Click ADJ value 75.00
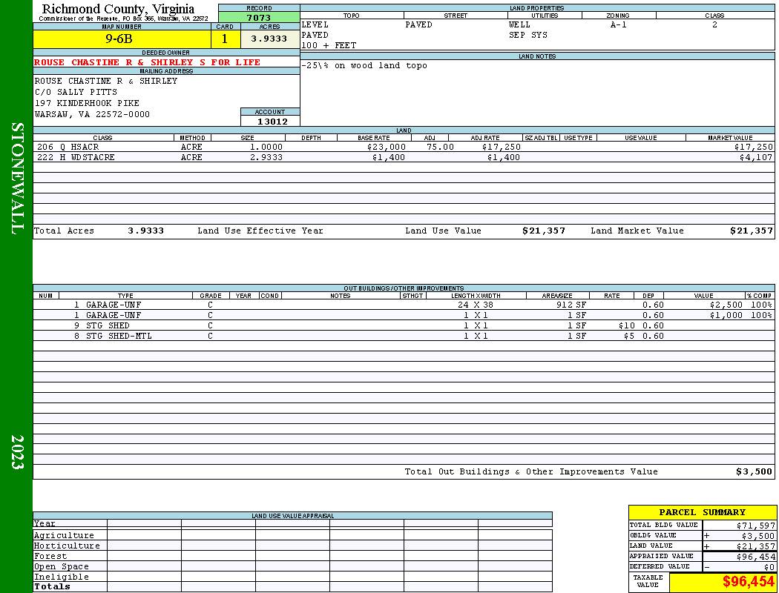This screenshot has height=593, width=779. tap(440, 148)
